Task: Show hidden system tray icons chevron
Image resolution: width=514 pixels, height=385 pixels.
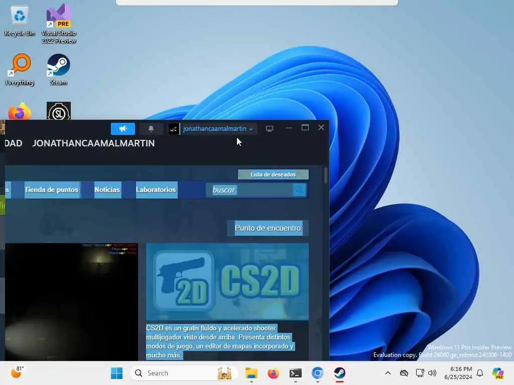Action: coord(388,373)
